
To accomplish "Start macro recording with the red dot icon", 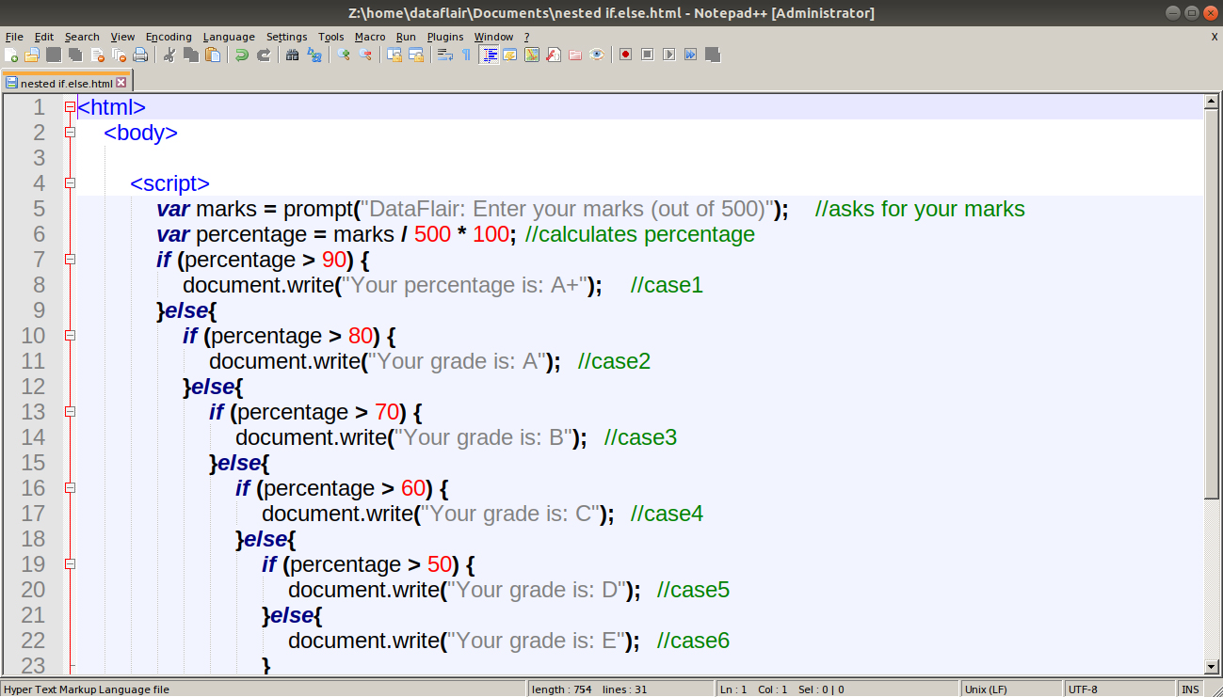I will click(623, 55).
